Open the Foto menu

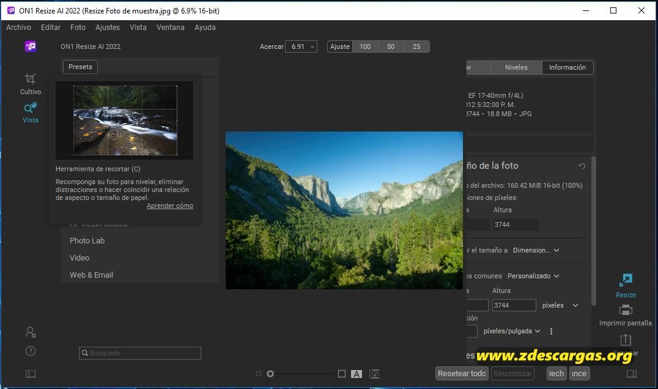[x=78, y=28]
